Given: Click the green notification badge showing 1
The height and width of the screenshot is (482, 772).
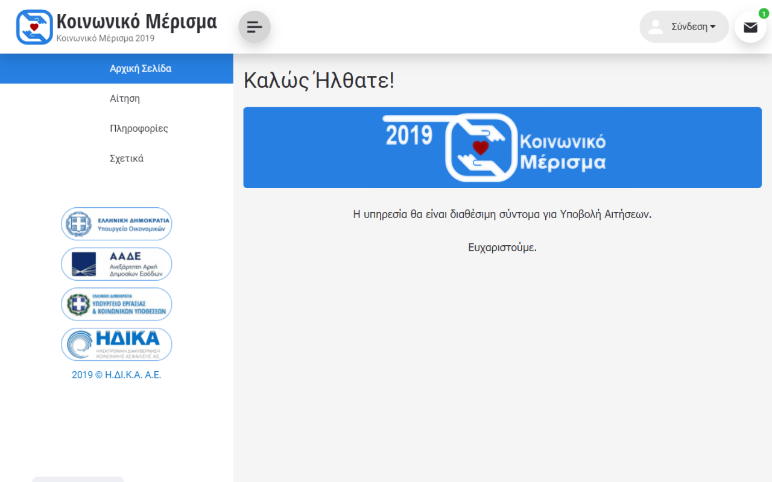Looking at the screenshot, I should pos(764,14).
